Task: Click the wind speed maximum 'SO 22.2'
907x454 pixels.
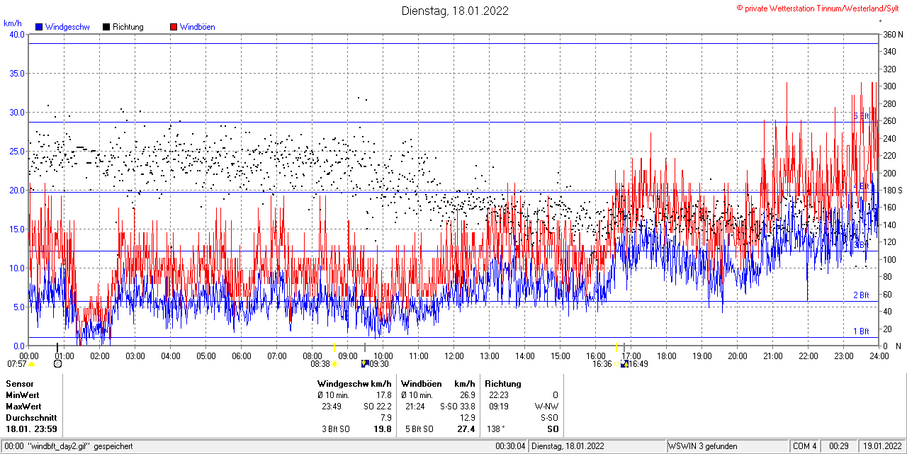Action: [x=378, y=406]
